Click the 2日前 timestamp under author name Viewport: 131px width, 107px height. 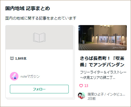tap(91, 99)
